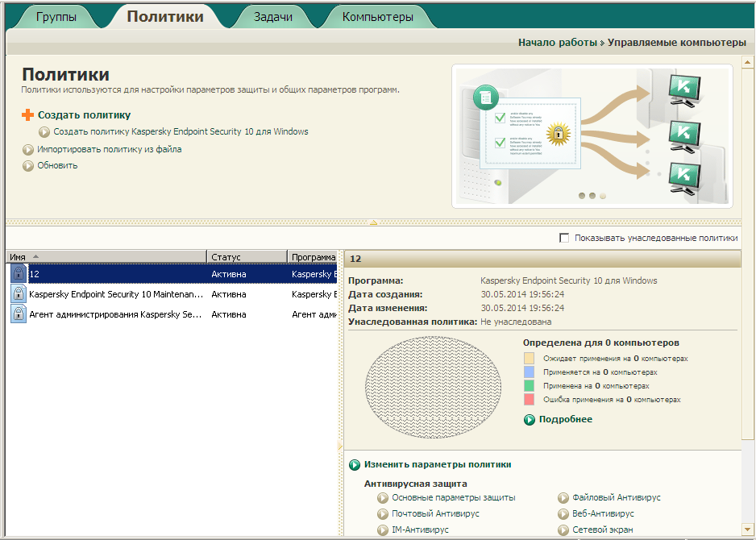Collapse upper panel using horizontal splitter arrow
The width and height of the screenshot is (756, 540).
pos(373,222)
